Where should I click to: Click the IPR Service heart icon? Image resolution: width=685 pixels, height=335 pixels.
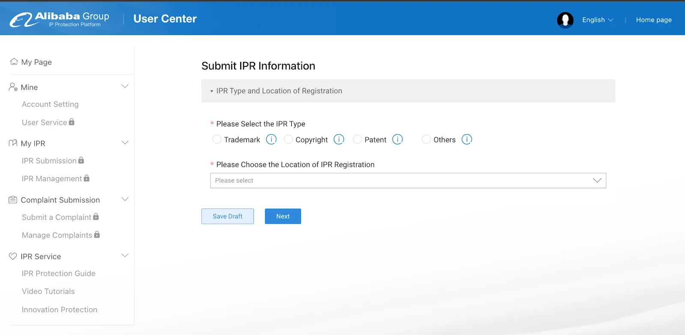click(x=13, y=256)
